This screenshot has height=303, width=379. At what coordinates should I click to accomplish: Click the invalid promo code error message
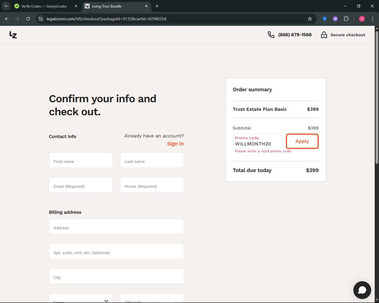tap(263, 151)
